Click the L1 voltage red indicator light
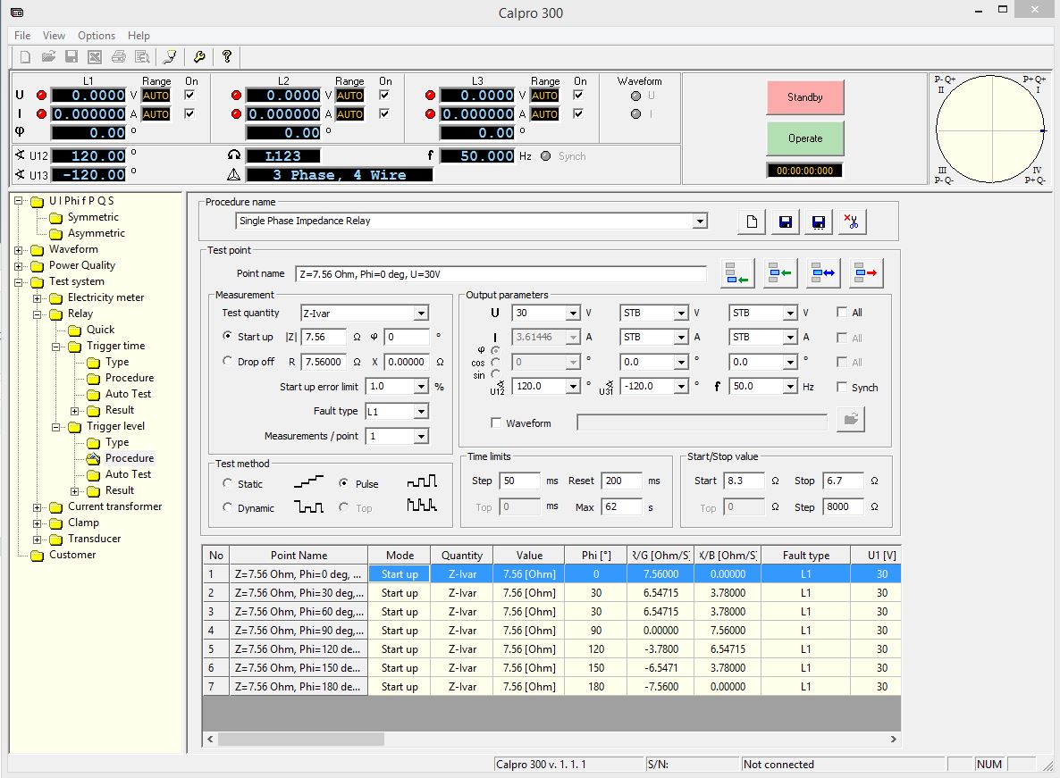The width and height of the screenshot is (1060, 778). (42, 96)
